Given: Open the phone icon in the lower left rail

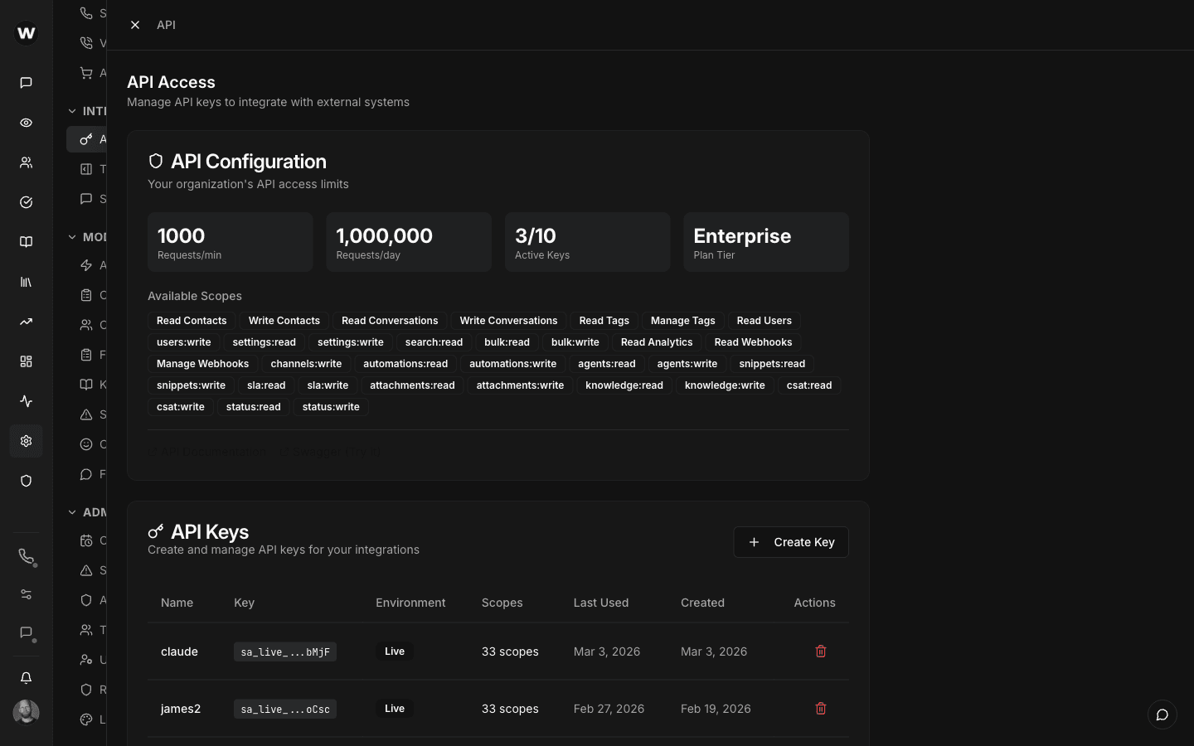Looking at the screenshot, I should [x=26, y=557].
